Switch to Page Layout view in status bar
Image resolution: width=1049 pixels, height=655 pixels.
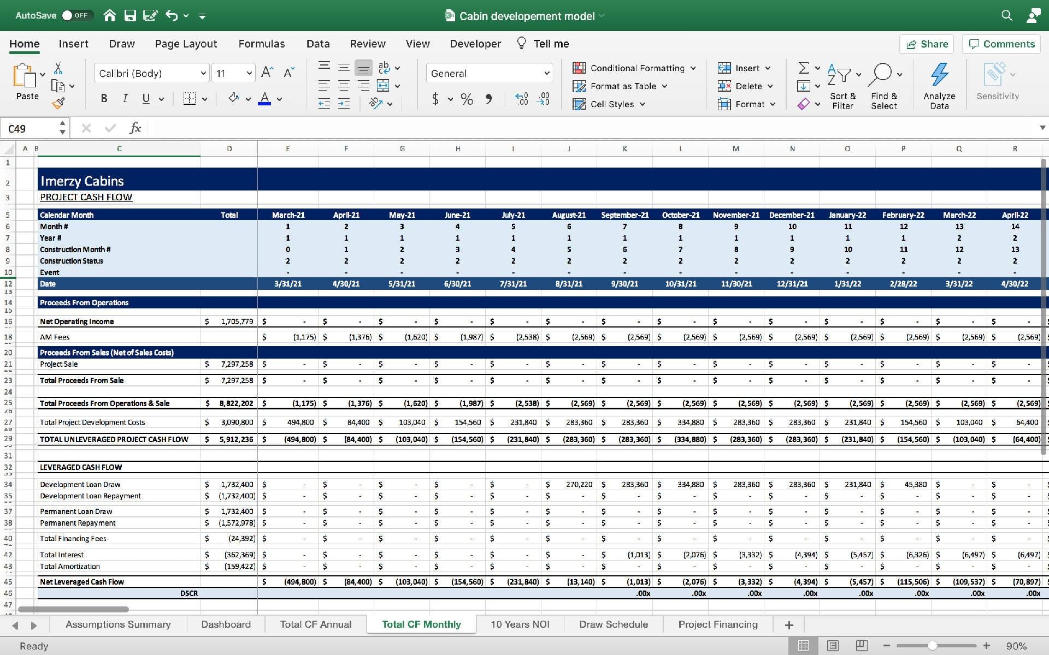[x=833, y=646]
